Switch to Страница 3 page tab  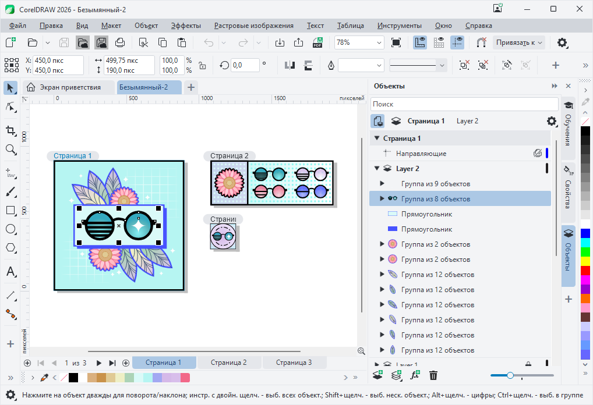(x=294, y=363)
